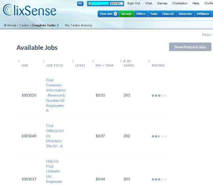This screenshot has width=213, height=185.
Task: Click the View Ads counter badge
Action: point(115,14)
